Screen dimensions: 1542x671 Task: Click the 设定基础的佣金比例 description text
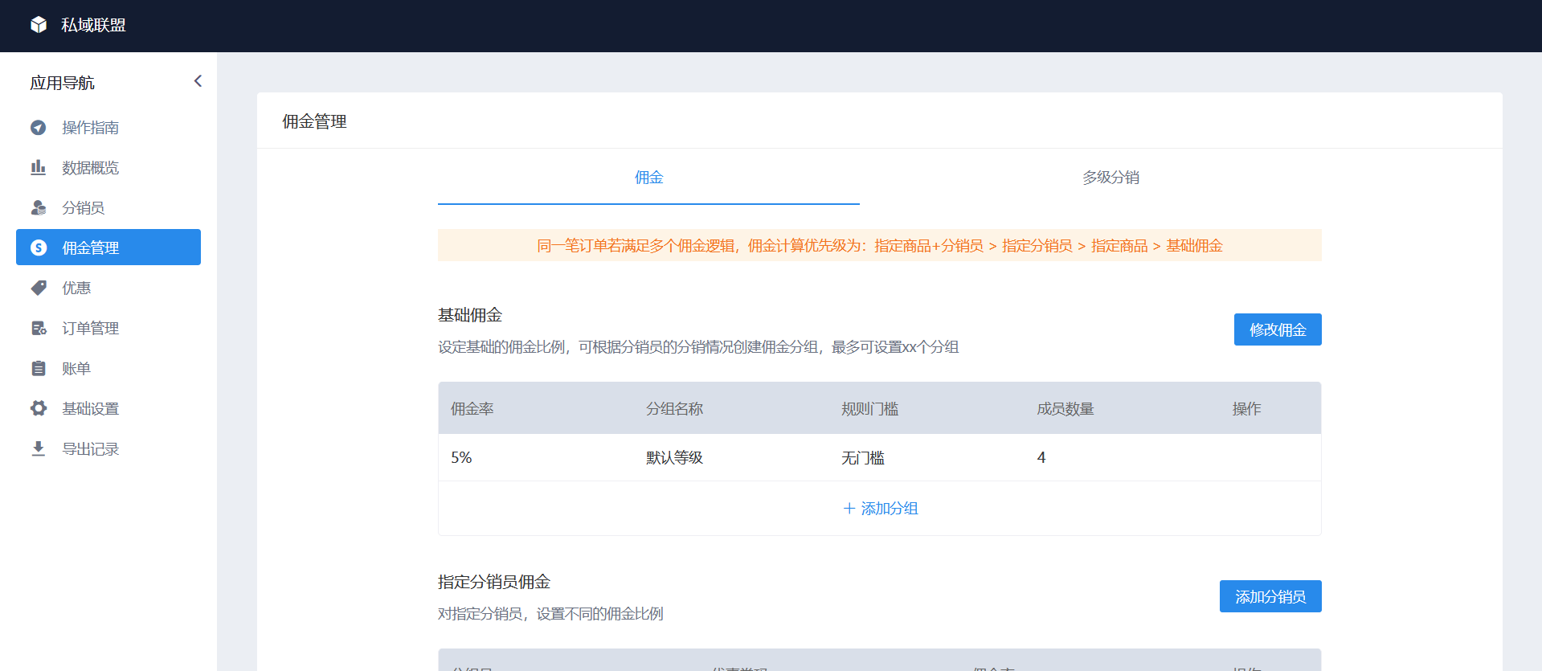(698, 347)
